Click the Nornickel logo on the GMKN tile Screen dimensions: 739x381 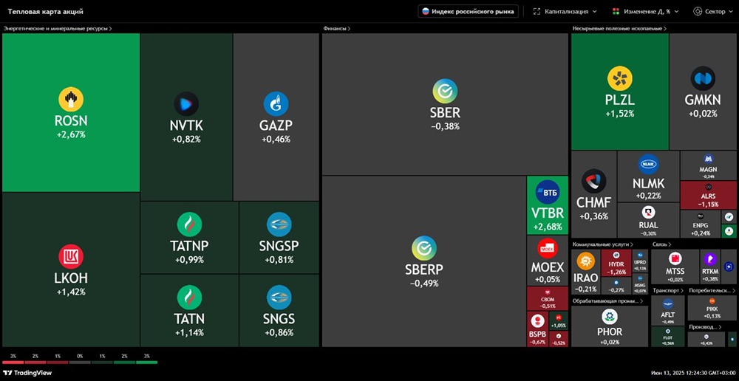[703, 79]
